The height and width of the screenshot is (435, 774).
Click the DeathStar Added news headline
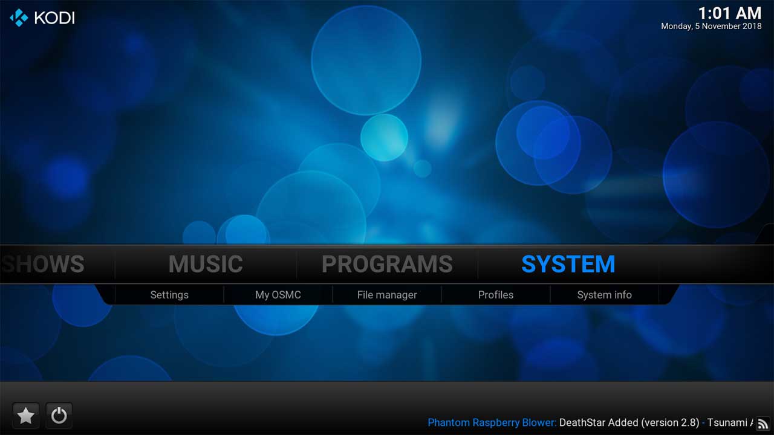point(629,422)
